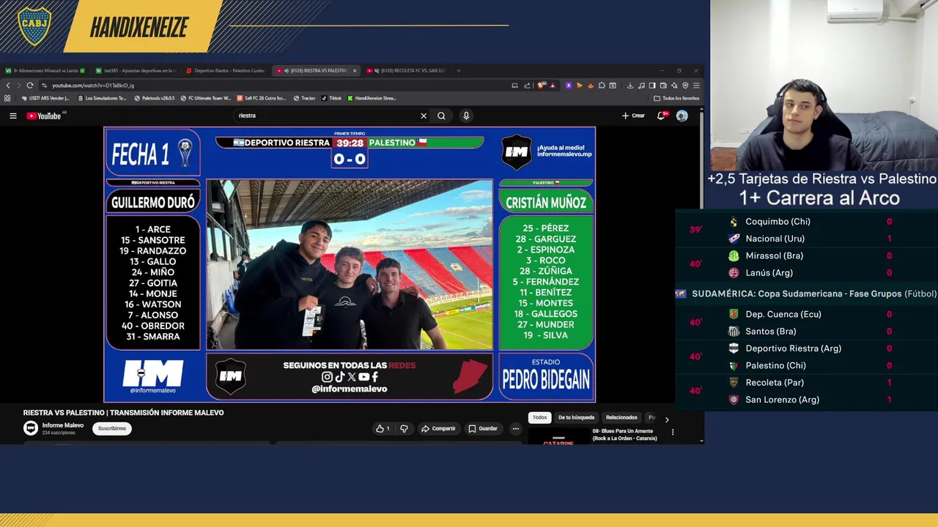The height and width of the screenshot is (527, 938).
Task: Switch to the Deportivo Riestra - Palestino Cuotas tab
Action: tap(227, 71)
